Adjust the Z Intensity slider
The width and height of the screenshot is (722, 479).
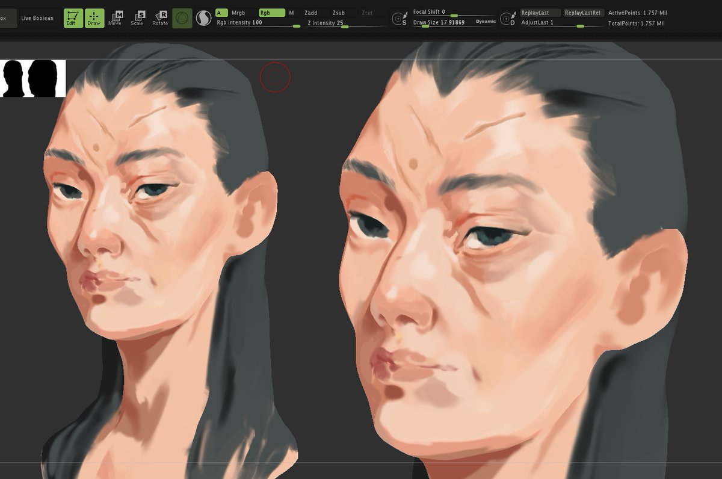tap(345, 23)
